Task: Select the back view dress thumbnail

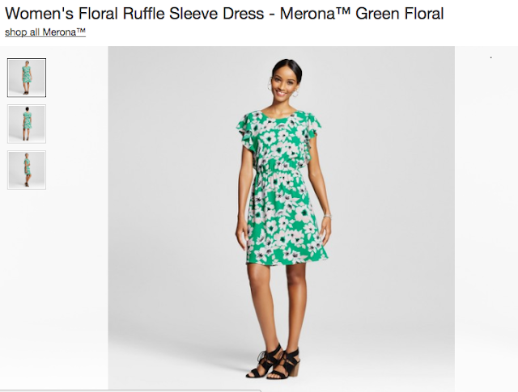Action: tap(27, 124)
